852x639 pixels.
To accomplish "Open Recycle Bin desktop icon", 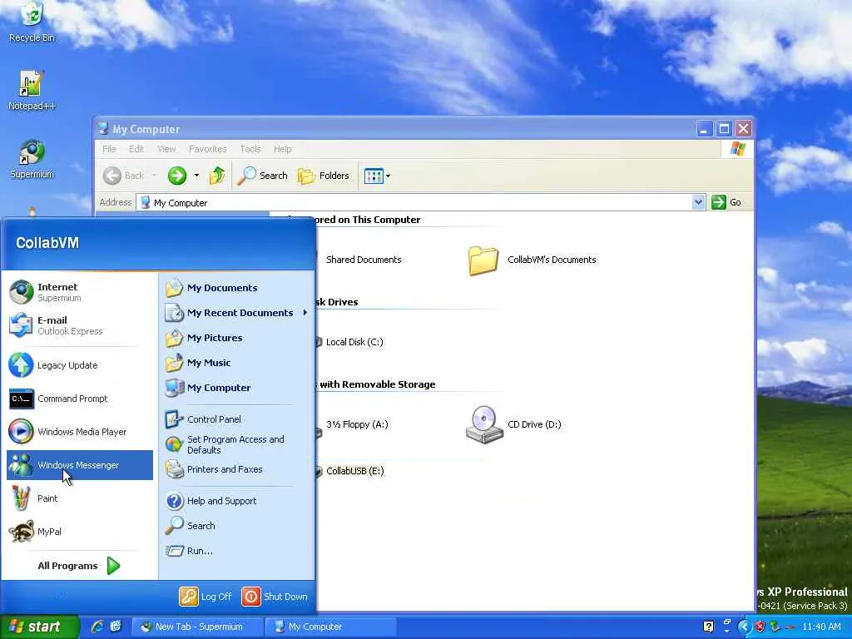I will tap(32, 22).
